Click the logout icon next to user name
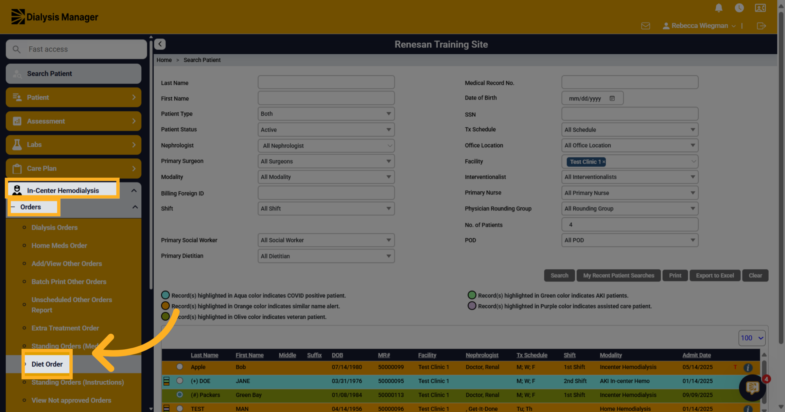 [x=761, y=26]
